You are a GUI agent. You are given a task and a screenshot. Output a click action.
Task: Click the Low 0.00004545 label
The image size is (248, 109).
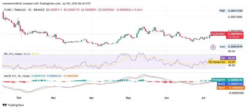[231, 47]
